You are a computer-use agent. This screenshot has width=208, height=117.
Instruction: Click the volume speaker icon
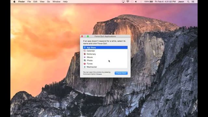pos(136,2)
